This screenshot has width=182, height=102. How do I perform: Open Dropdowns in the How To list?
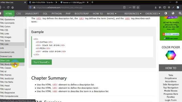tap(171, 78)
